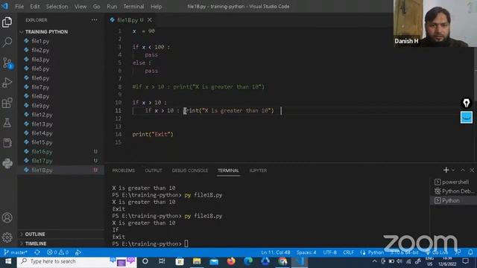Image resolution: width=477 pixels, height=268 pixels.
Task: Select file18.py in the explorer
Action: [61, 170]
